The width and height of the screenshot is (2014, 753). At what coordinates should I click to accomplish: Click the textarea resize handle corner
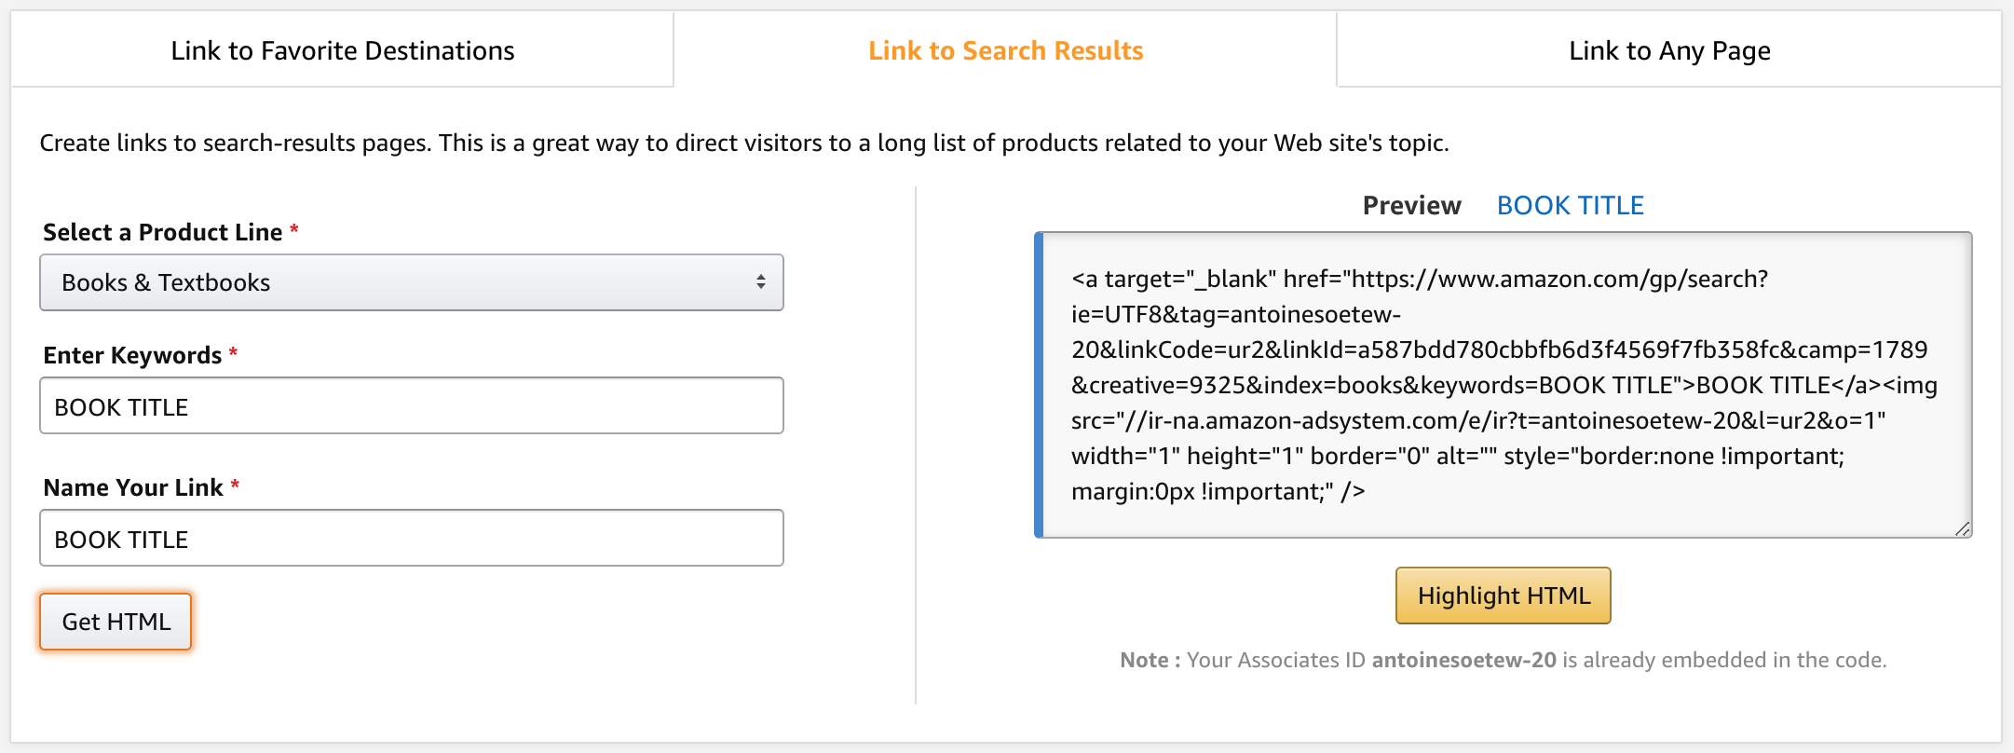tap(1962, 528)
